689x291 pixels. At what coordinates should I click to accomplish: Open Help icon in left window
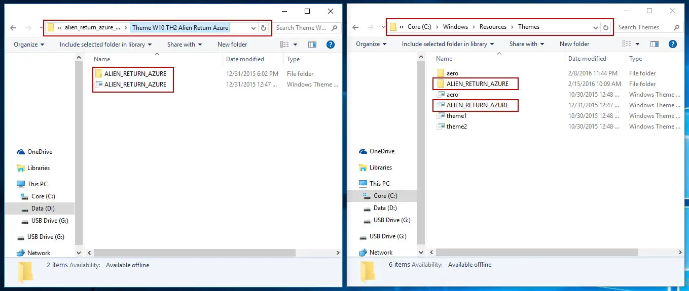tap(331, 45)
